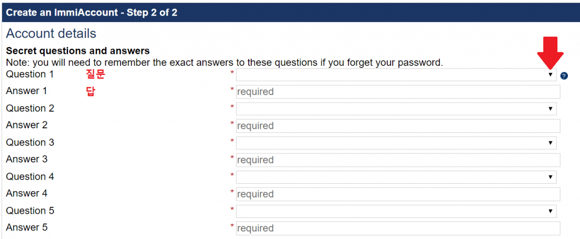Click the Question 4 dropdown arrow
Viewport: 580px width, 239px height.
(551, 178)
